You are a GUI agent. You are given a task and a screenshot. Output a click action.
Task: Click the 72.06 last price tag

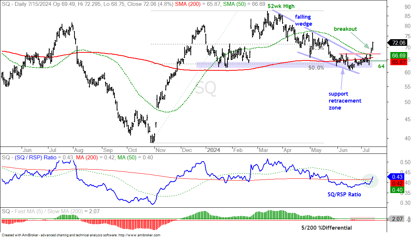click(x=397, y=43)
